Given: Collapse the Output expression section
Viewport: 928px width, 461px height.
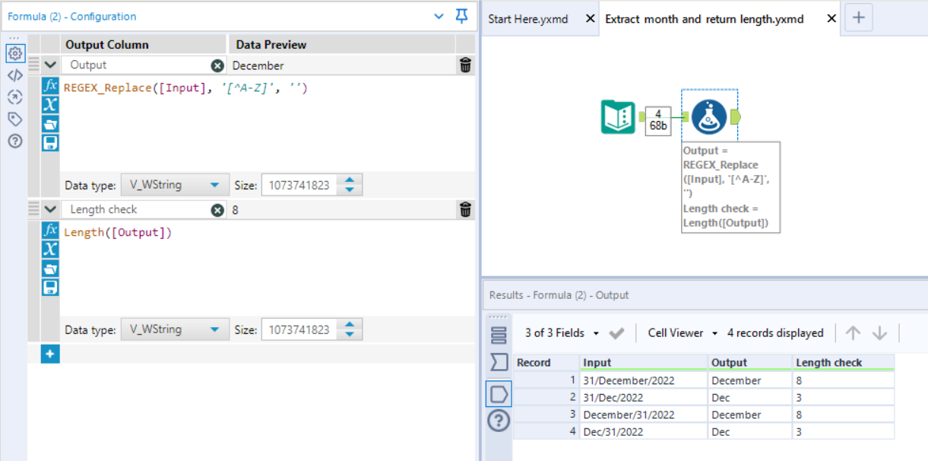Looking at the screenshot, I should [x=50, y=65].
